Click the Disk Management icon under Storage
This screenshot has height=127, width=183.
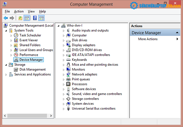tap(16, 69)
